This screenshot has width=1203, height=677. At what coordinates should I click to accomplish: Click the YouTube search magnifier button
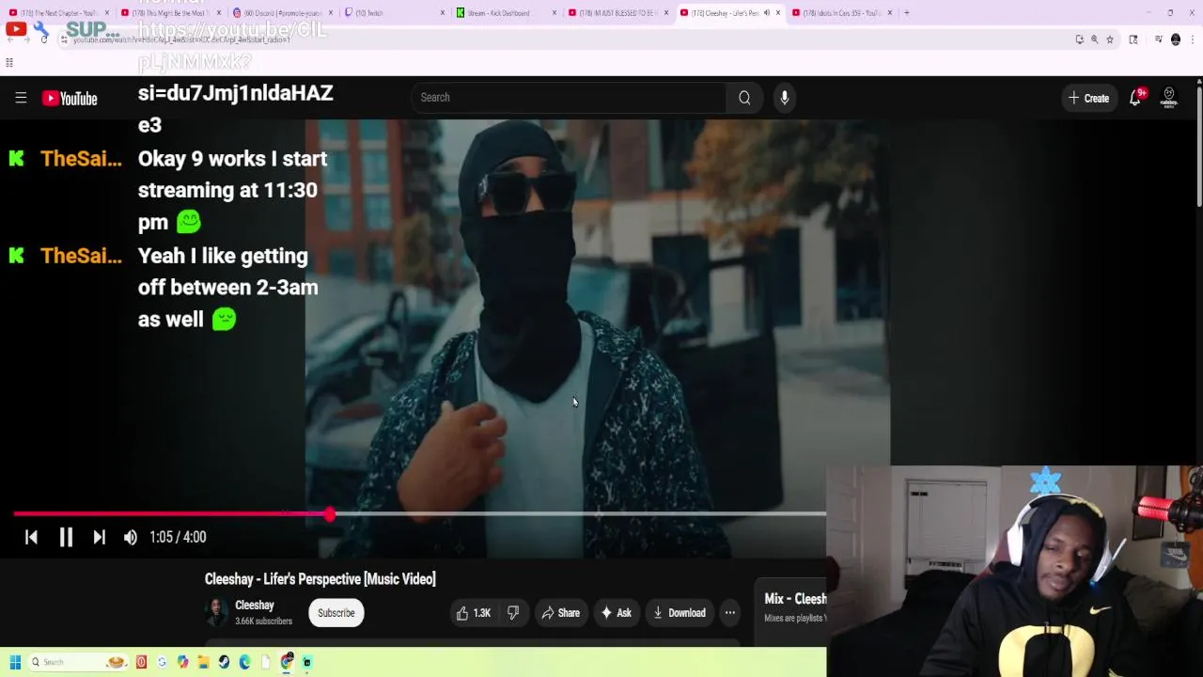[x=744, y=98]
